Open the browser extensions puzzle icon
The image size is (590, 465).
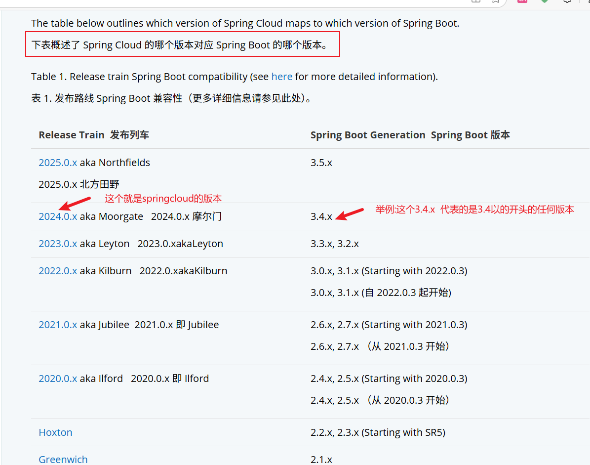click(567, 2)
